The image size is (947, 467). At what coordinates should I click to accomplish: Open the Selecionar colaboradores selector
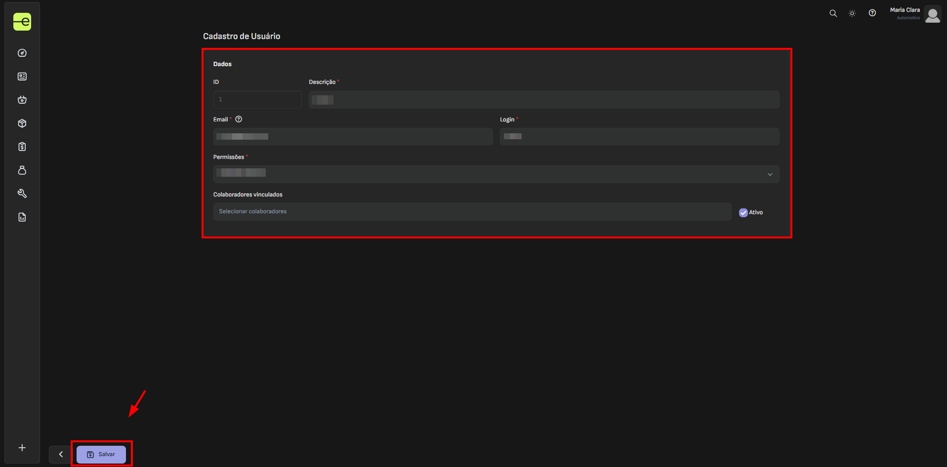pyautogui.click(x=472, y=212)
